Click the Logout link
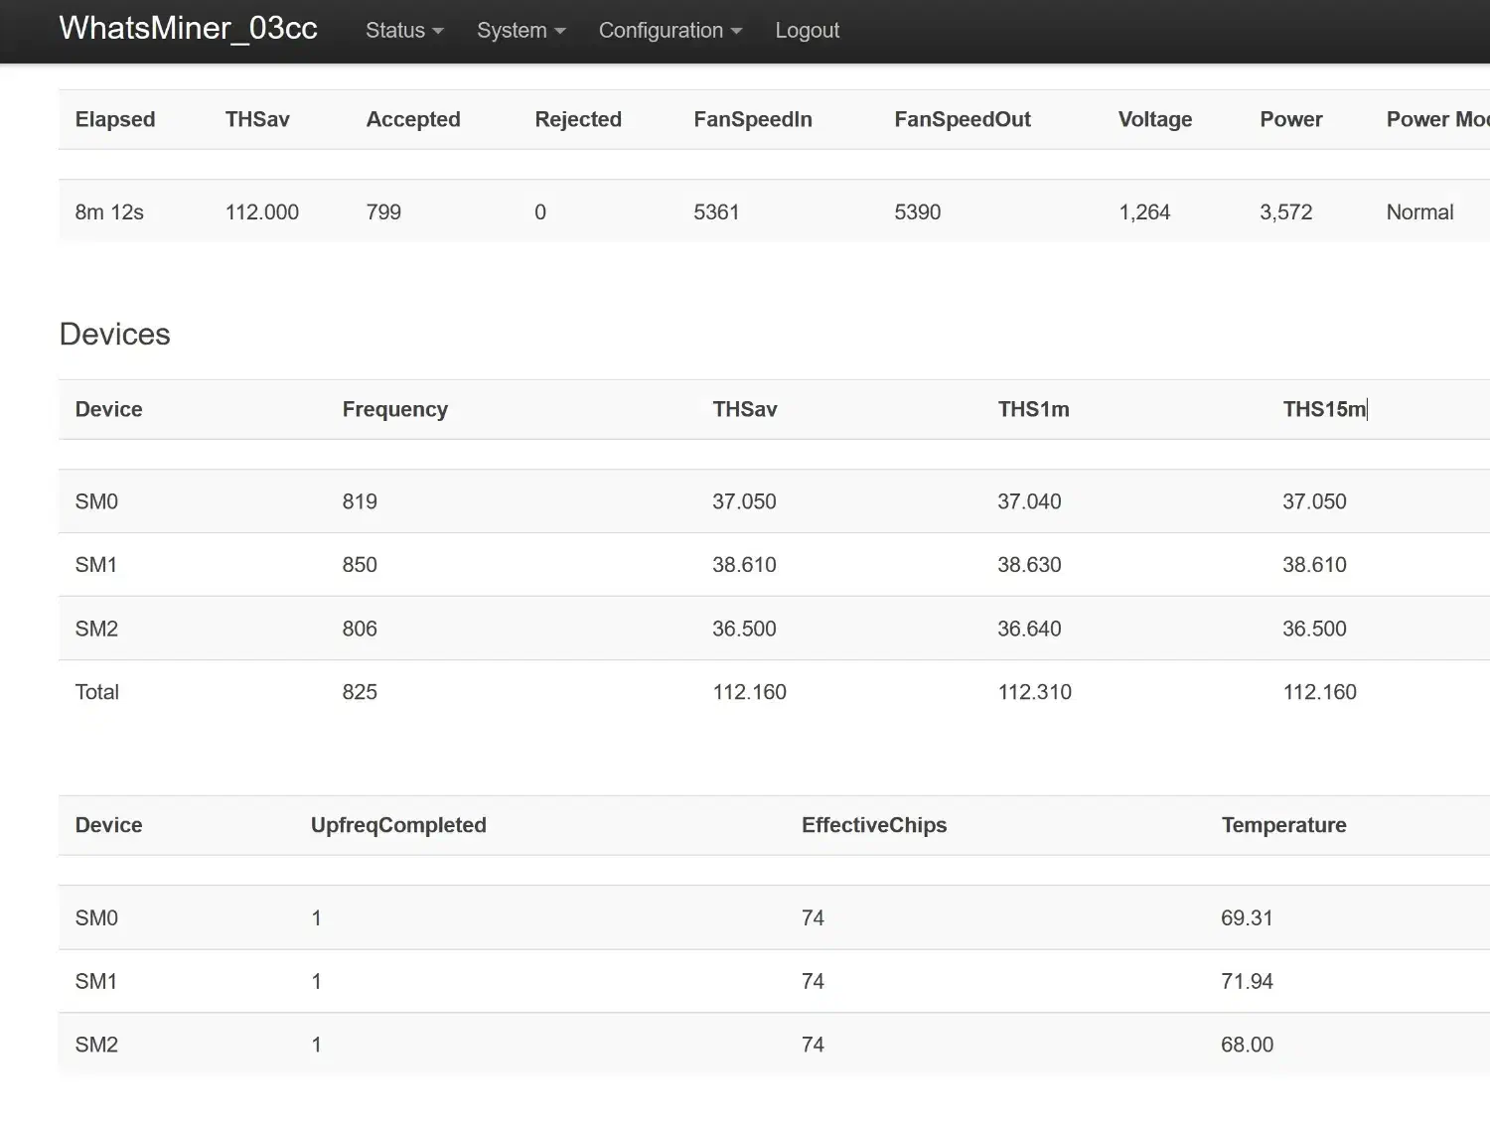Image resolution: width=1490 pixels, height=1123 pixels. [x=807, y=31]
